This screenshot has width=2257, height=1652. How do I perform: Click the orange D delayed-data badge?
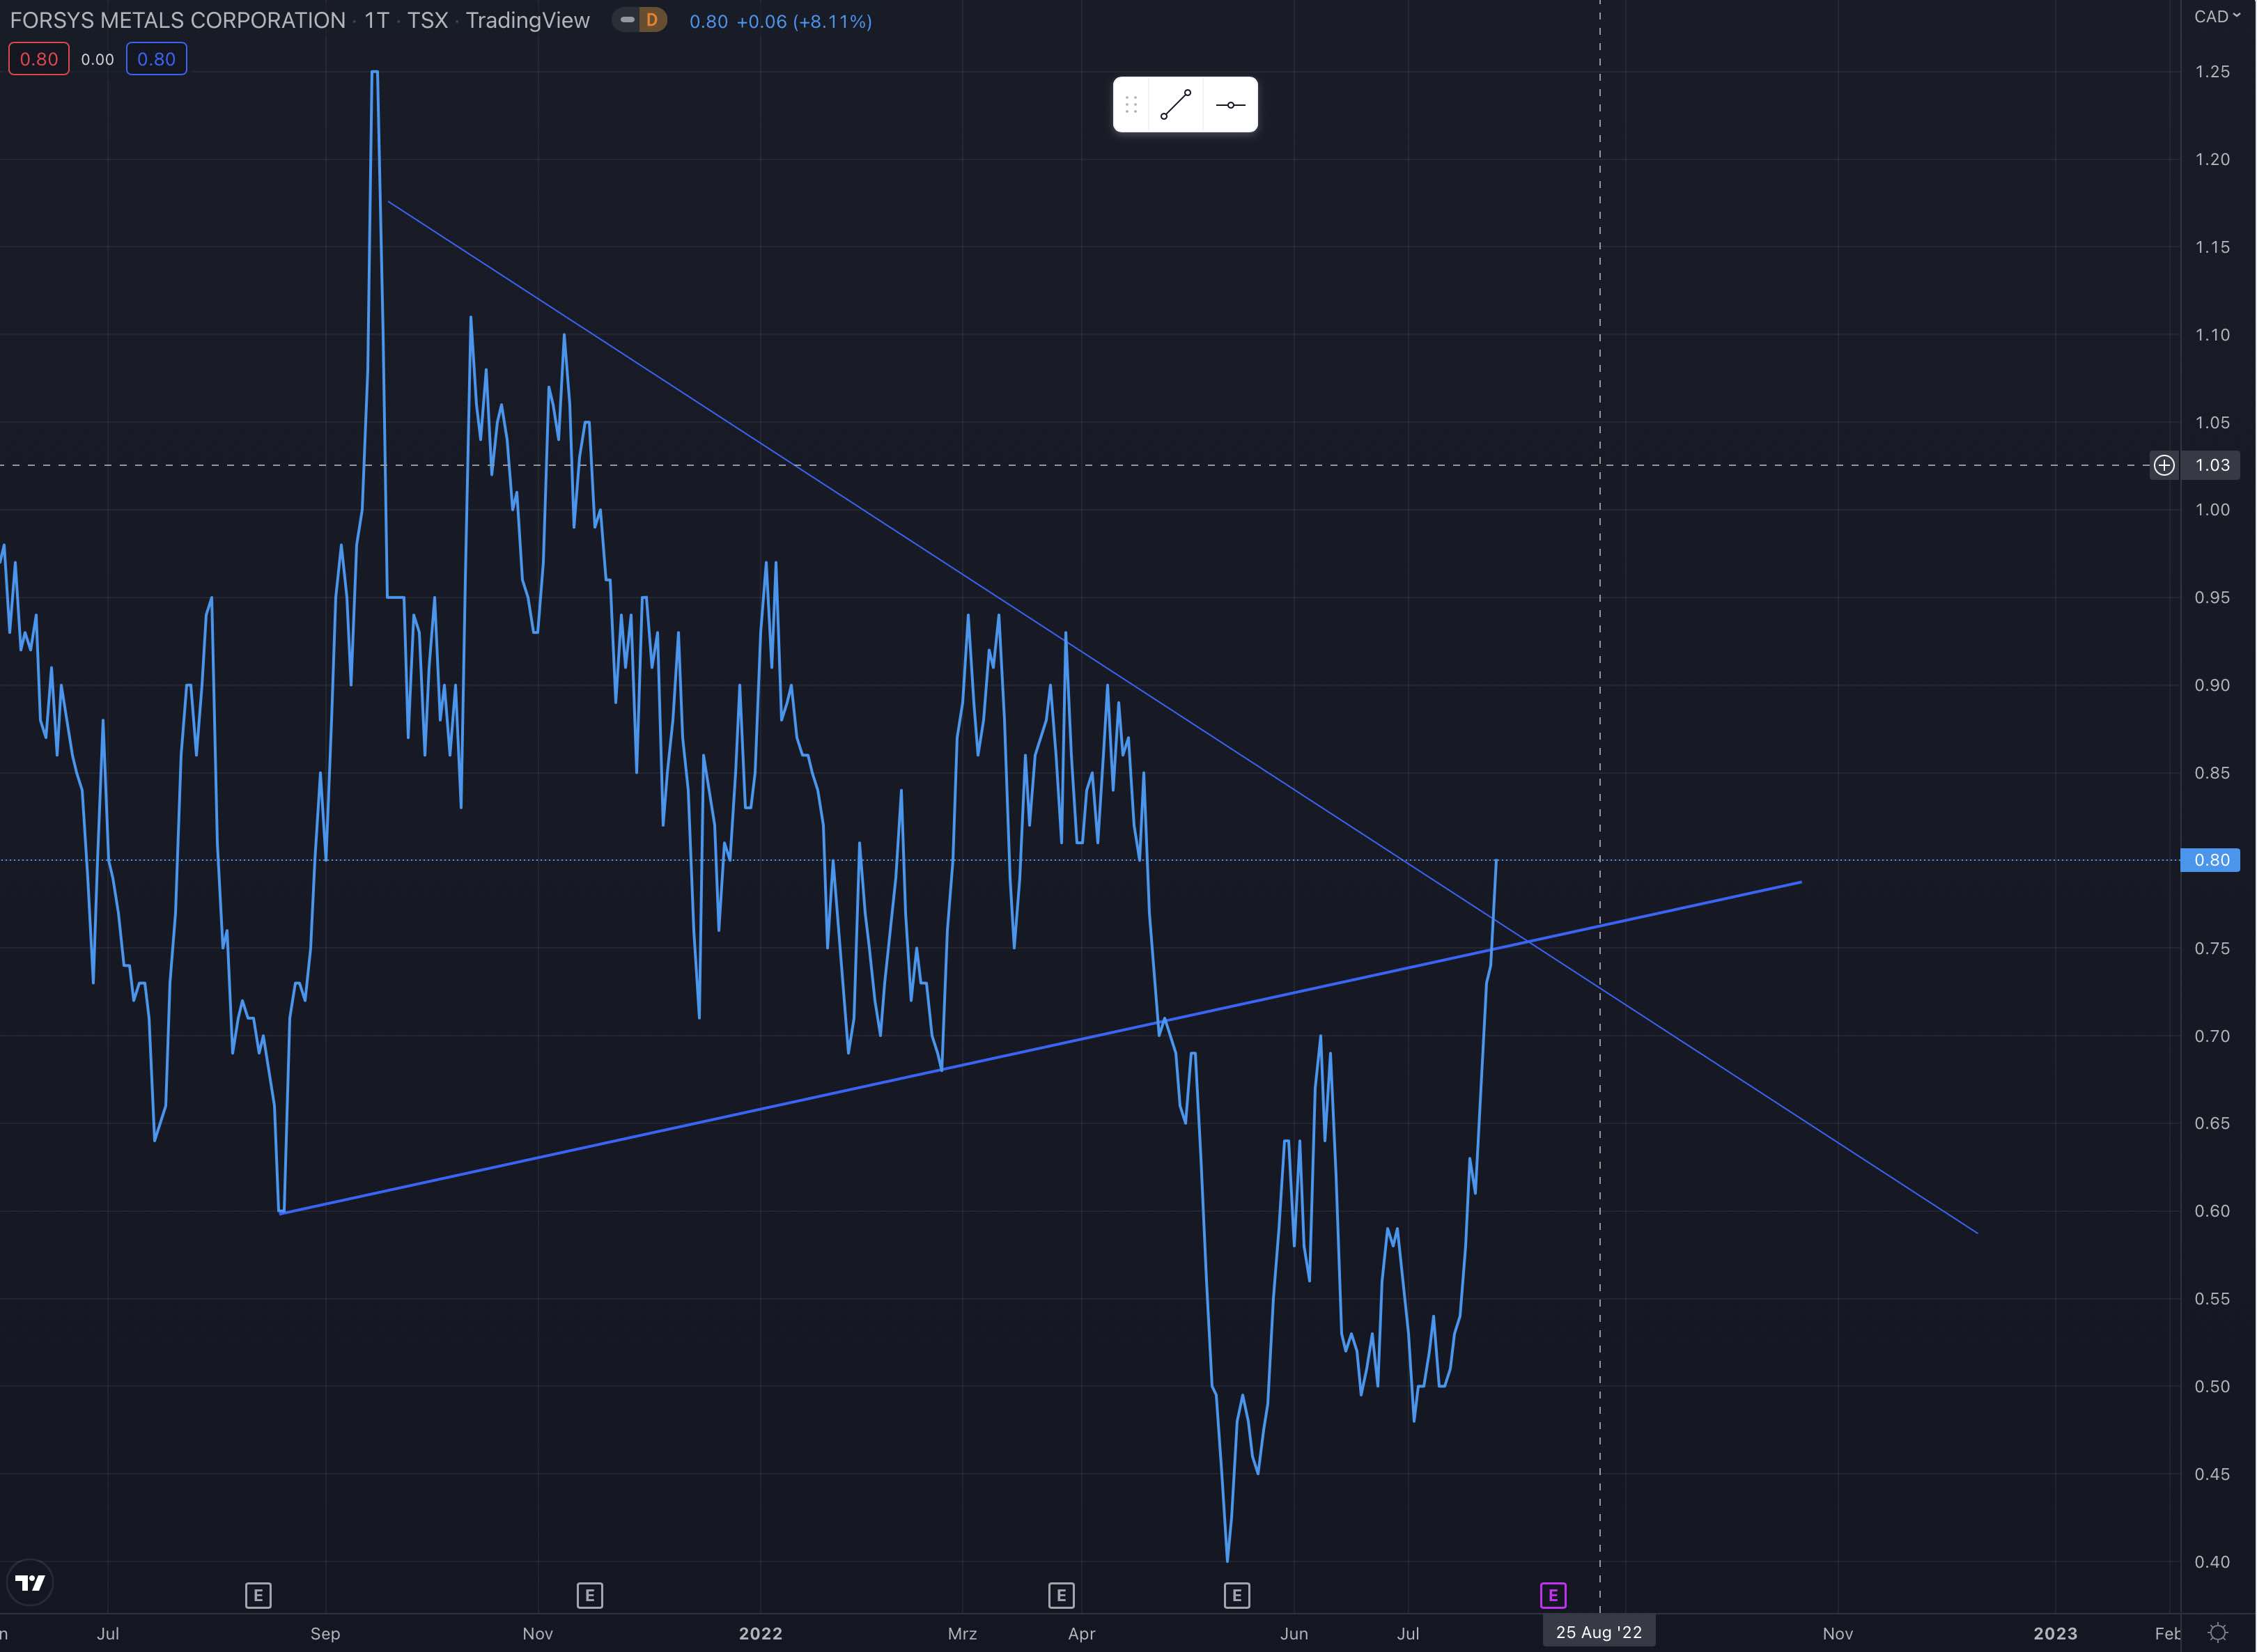coord(652,20)
